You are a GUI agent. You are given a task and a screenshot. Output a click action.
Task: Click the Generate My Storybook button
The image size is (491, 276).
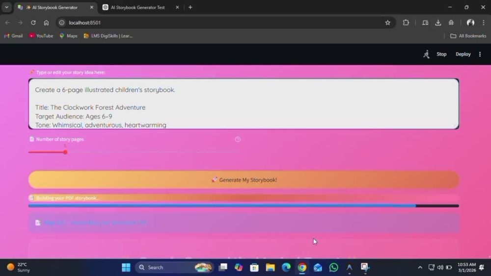(244, 180)
